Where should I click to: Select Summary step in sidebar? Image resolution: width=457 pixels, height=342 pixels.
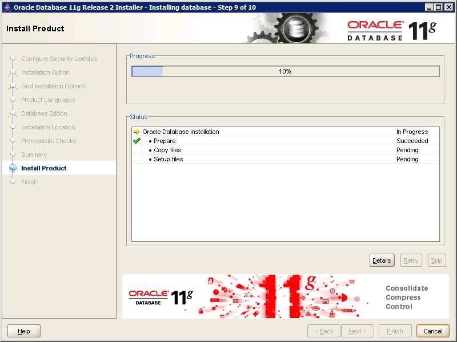(x=34, y=154)
